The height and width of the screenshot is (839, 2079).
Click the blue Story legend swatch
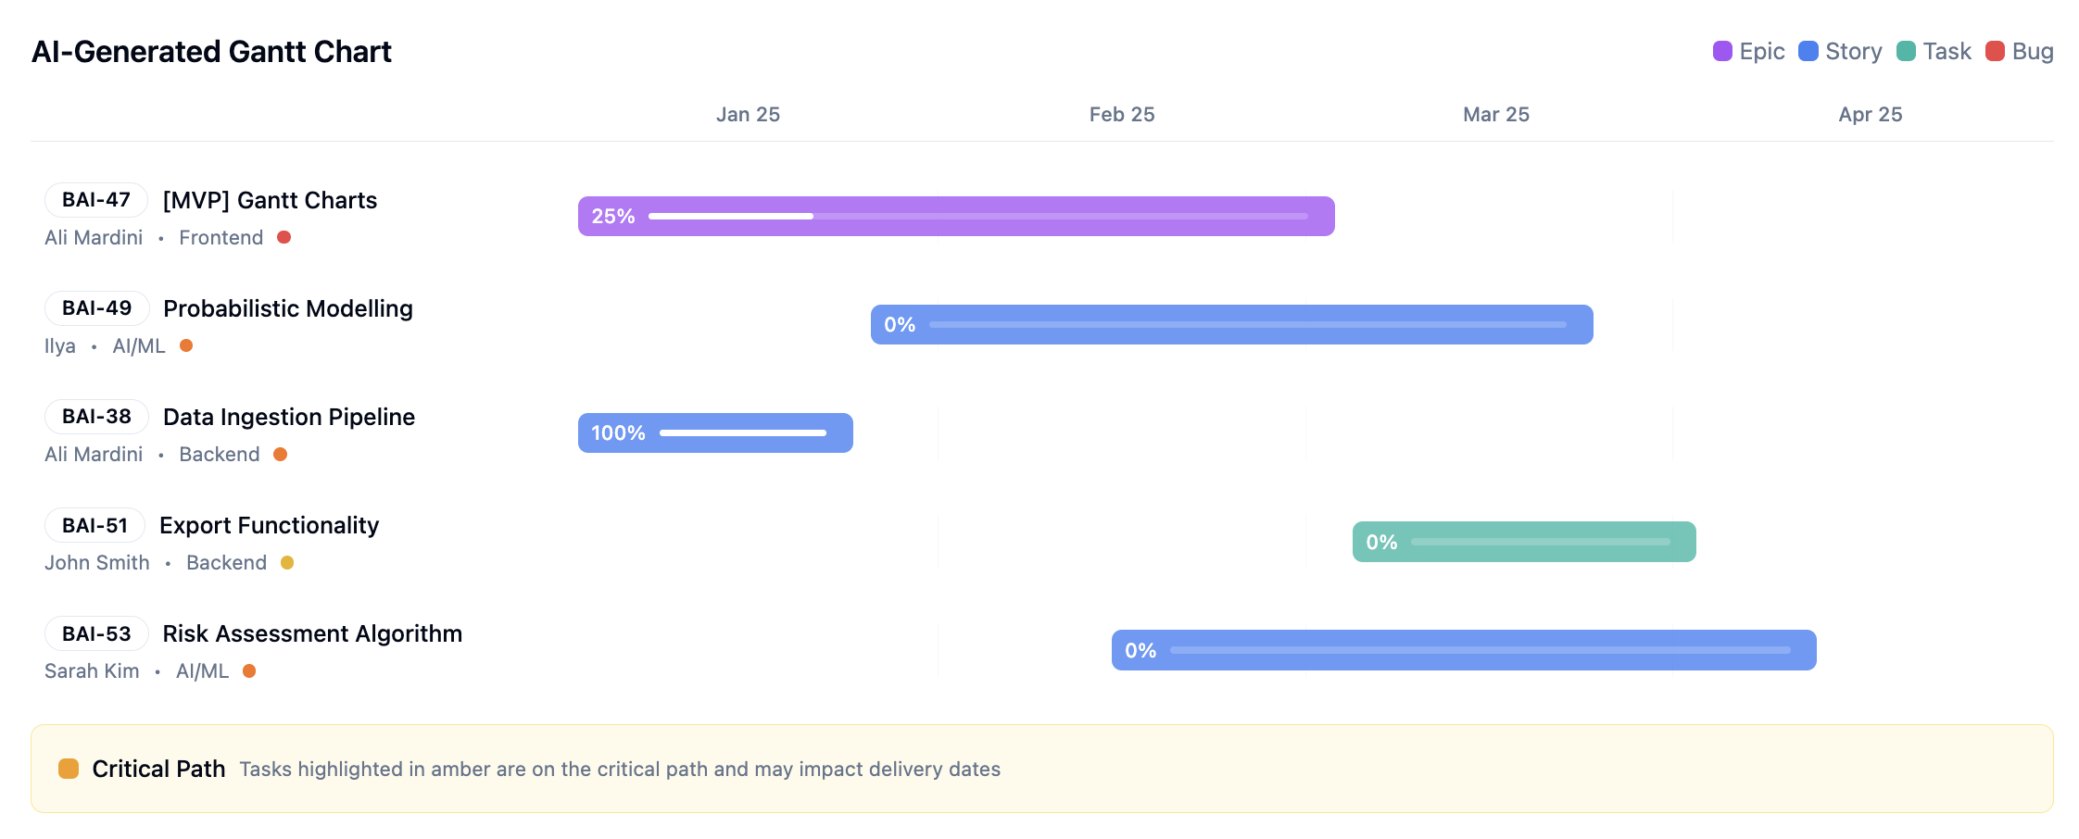(x=1808, y=51)
